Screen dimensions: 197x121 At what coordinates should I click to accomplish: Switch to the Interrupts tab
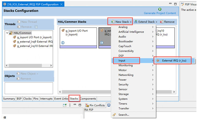[46, 99]
